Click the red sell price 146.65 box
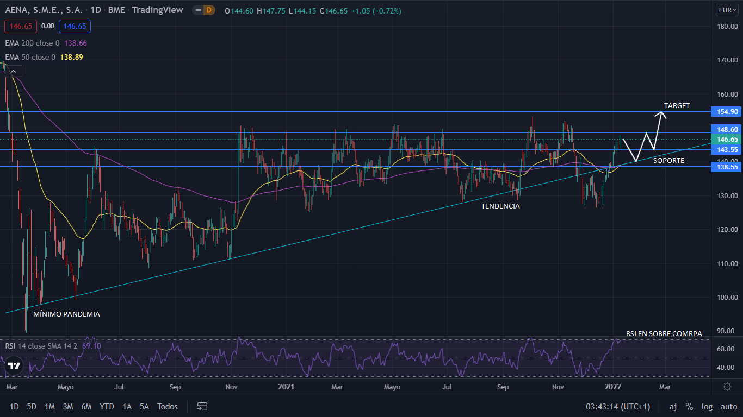 [20, 26]
